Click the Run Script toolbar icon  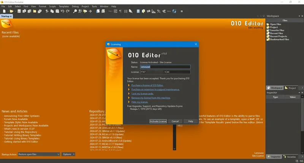click(x=98, y=11)
